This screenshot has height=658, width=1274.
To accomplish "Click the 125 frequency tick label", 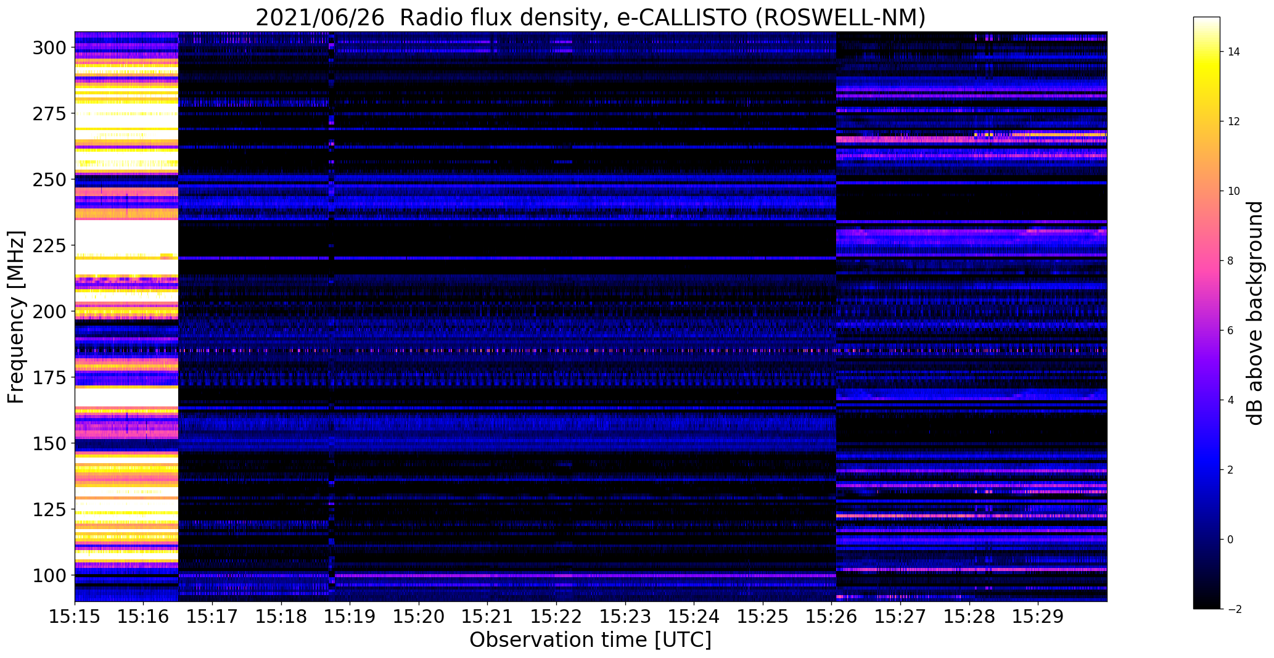I will tap(50, 509).
